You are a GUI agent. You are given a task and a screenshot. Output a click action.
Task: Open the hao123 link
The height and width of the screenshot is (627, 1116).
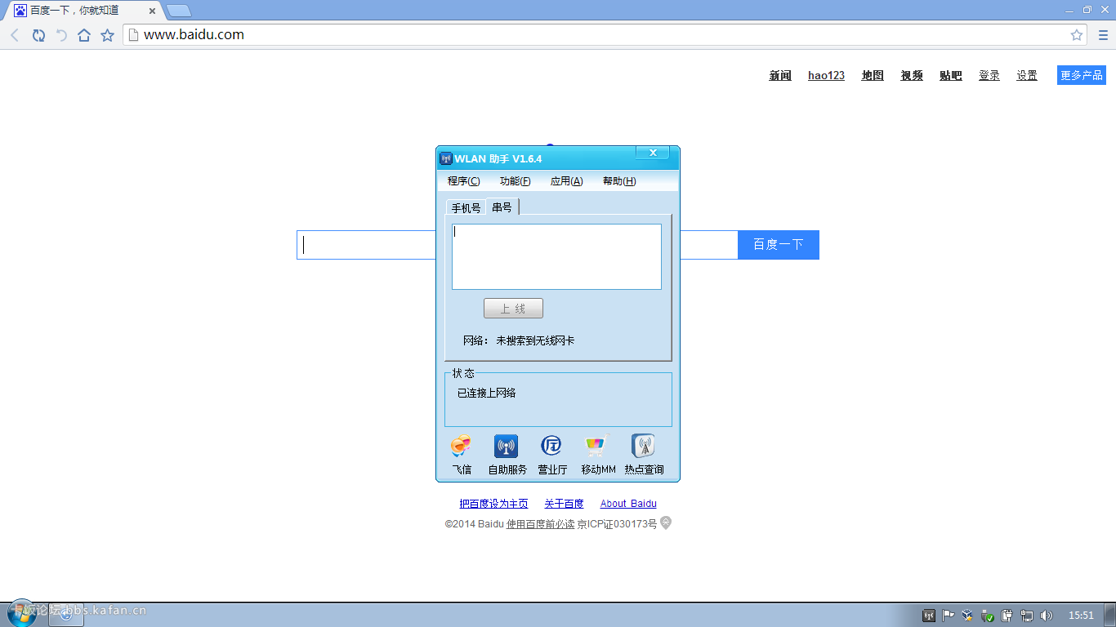click(826, 75)
